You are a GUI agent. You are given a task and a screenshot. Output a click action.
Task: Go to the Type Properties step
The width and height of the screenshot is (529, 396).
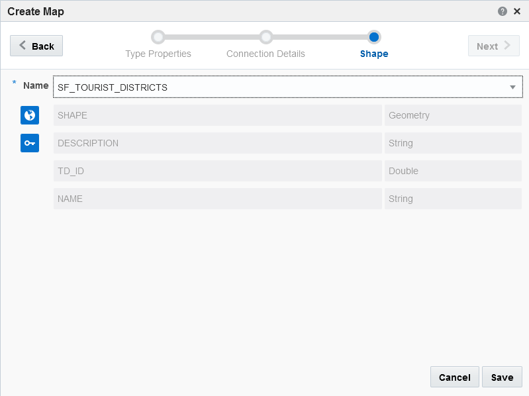(158, 54)
